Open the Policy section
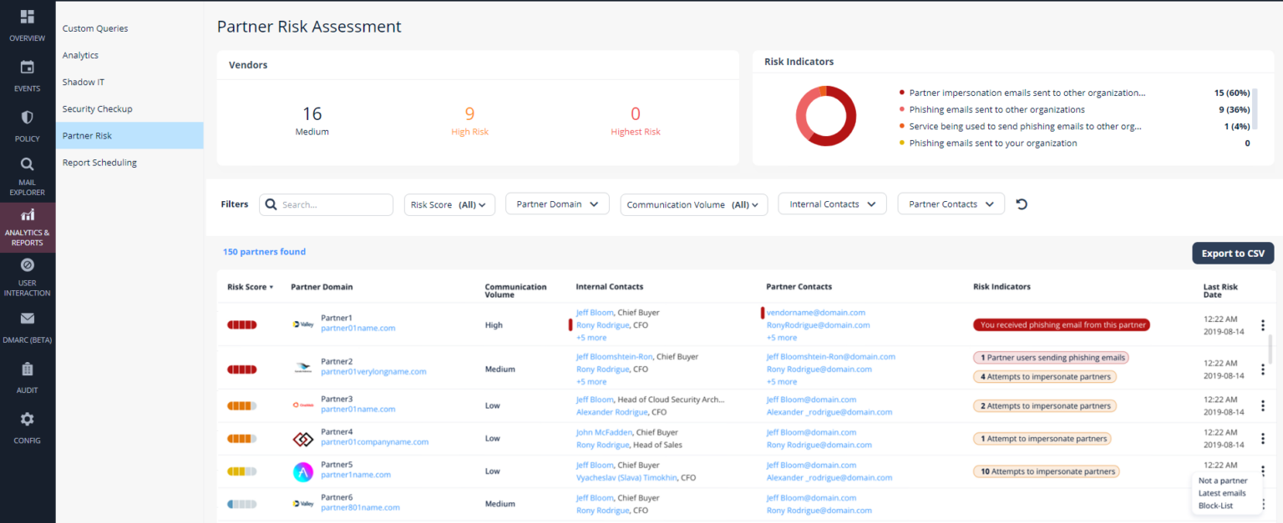Viewport: 1283px width, 523px height. point(27,123)
